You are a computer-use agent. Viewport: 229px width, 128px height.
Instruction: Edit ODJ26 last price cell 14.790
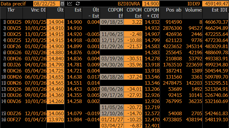55,65
